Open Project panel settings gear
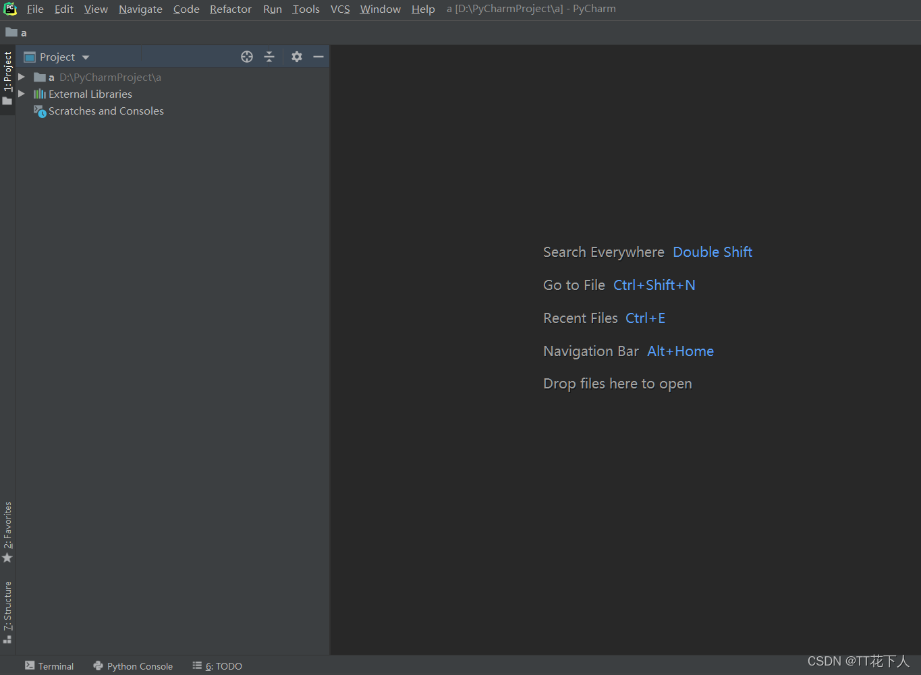921x675 pixels. pos(297,57)
